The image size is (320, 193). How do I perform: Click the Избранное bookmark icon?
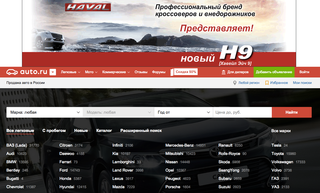tap(267, 83)
